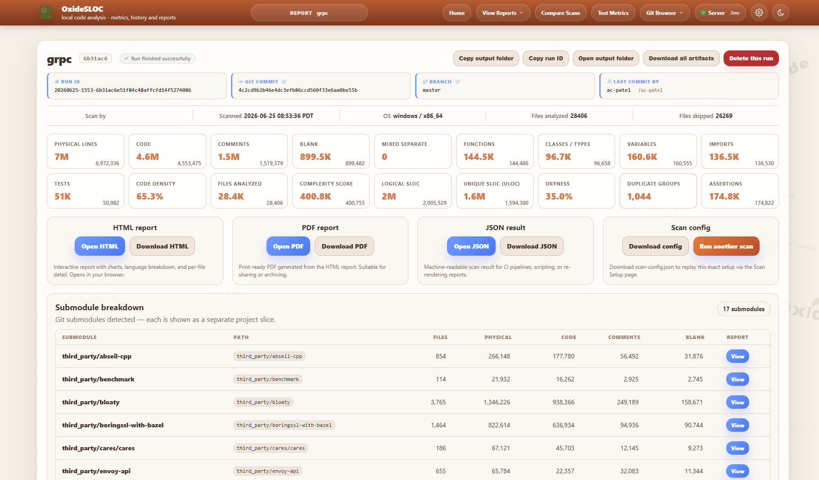
Task: Toggle dark mode moon icon
Action: tap(781, 13)
